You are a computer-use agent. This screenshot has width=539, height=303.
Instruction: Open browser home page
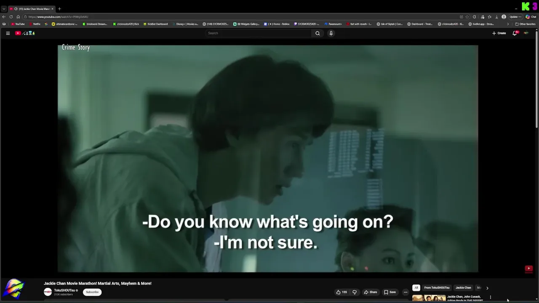point(18,17)
